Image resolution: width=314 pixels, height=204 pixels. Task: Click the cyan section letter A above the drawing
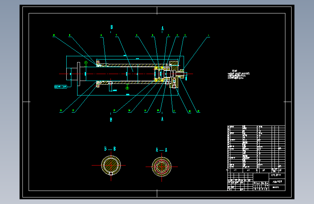162,28
